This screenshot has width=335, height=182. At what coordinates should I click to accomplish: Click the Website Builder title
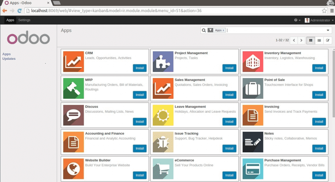pos(97,160)
